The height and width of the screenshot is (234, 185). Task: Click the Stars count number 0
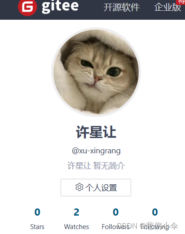click(37, 212)
